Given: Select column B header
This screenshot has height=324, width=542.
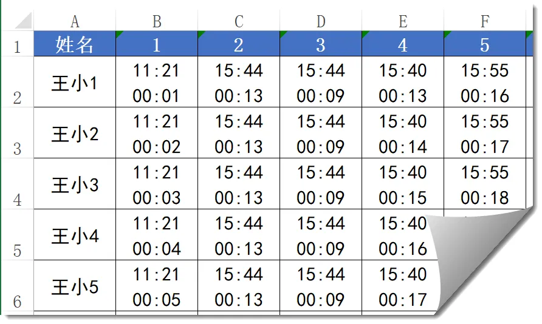Looking at the screenshot, I should tap(157, 22).
